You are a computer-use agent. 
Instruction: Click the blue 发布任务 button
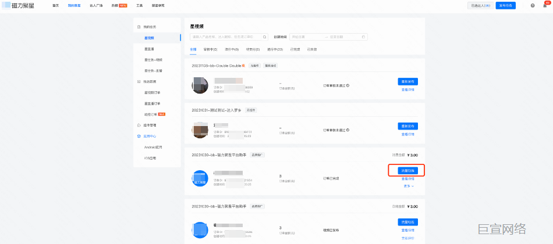(x=505, y=5)
